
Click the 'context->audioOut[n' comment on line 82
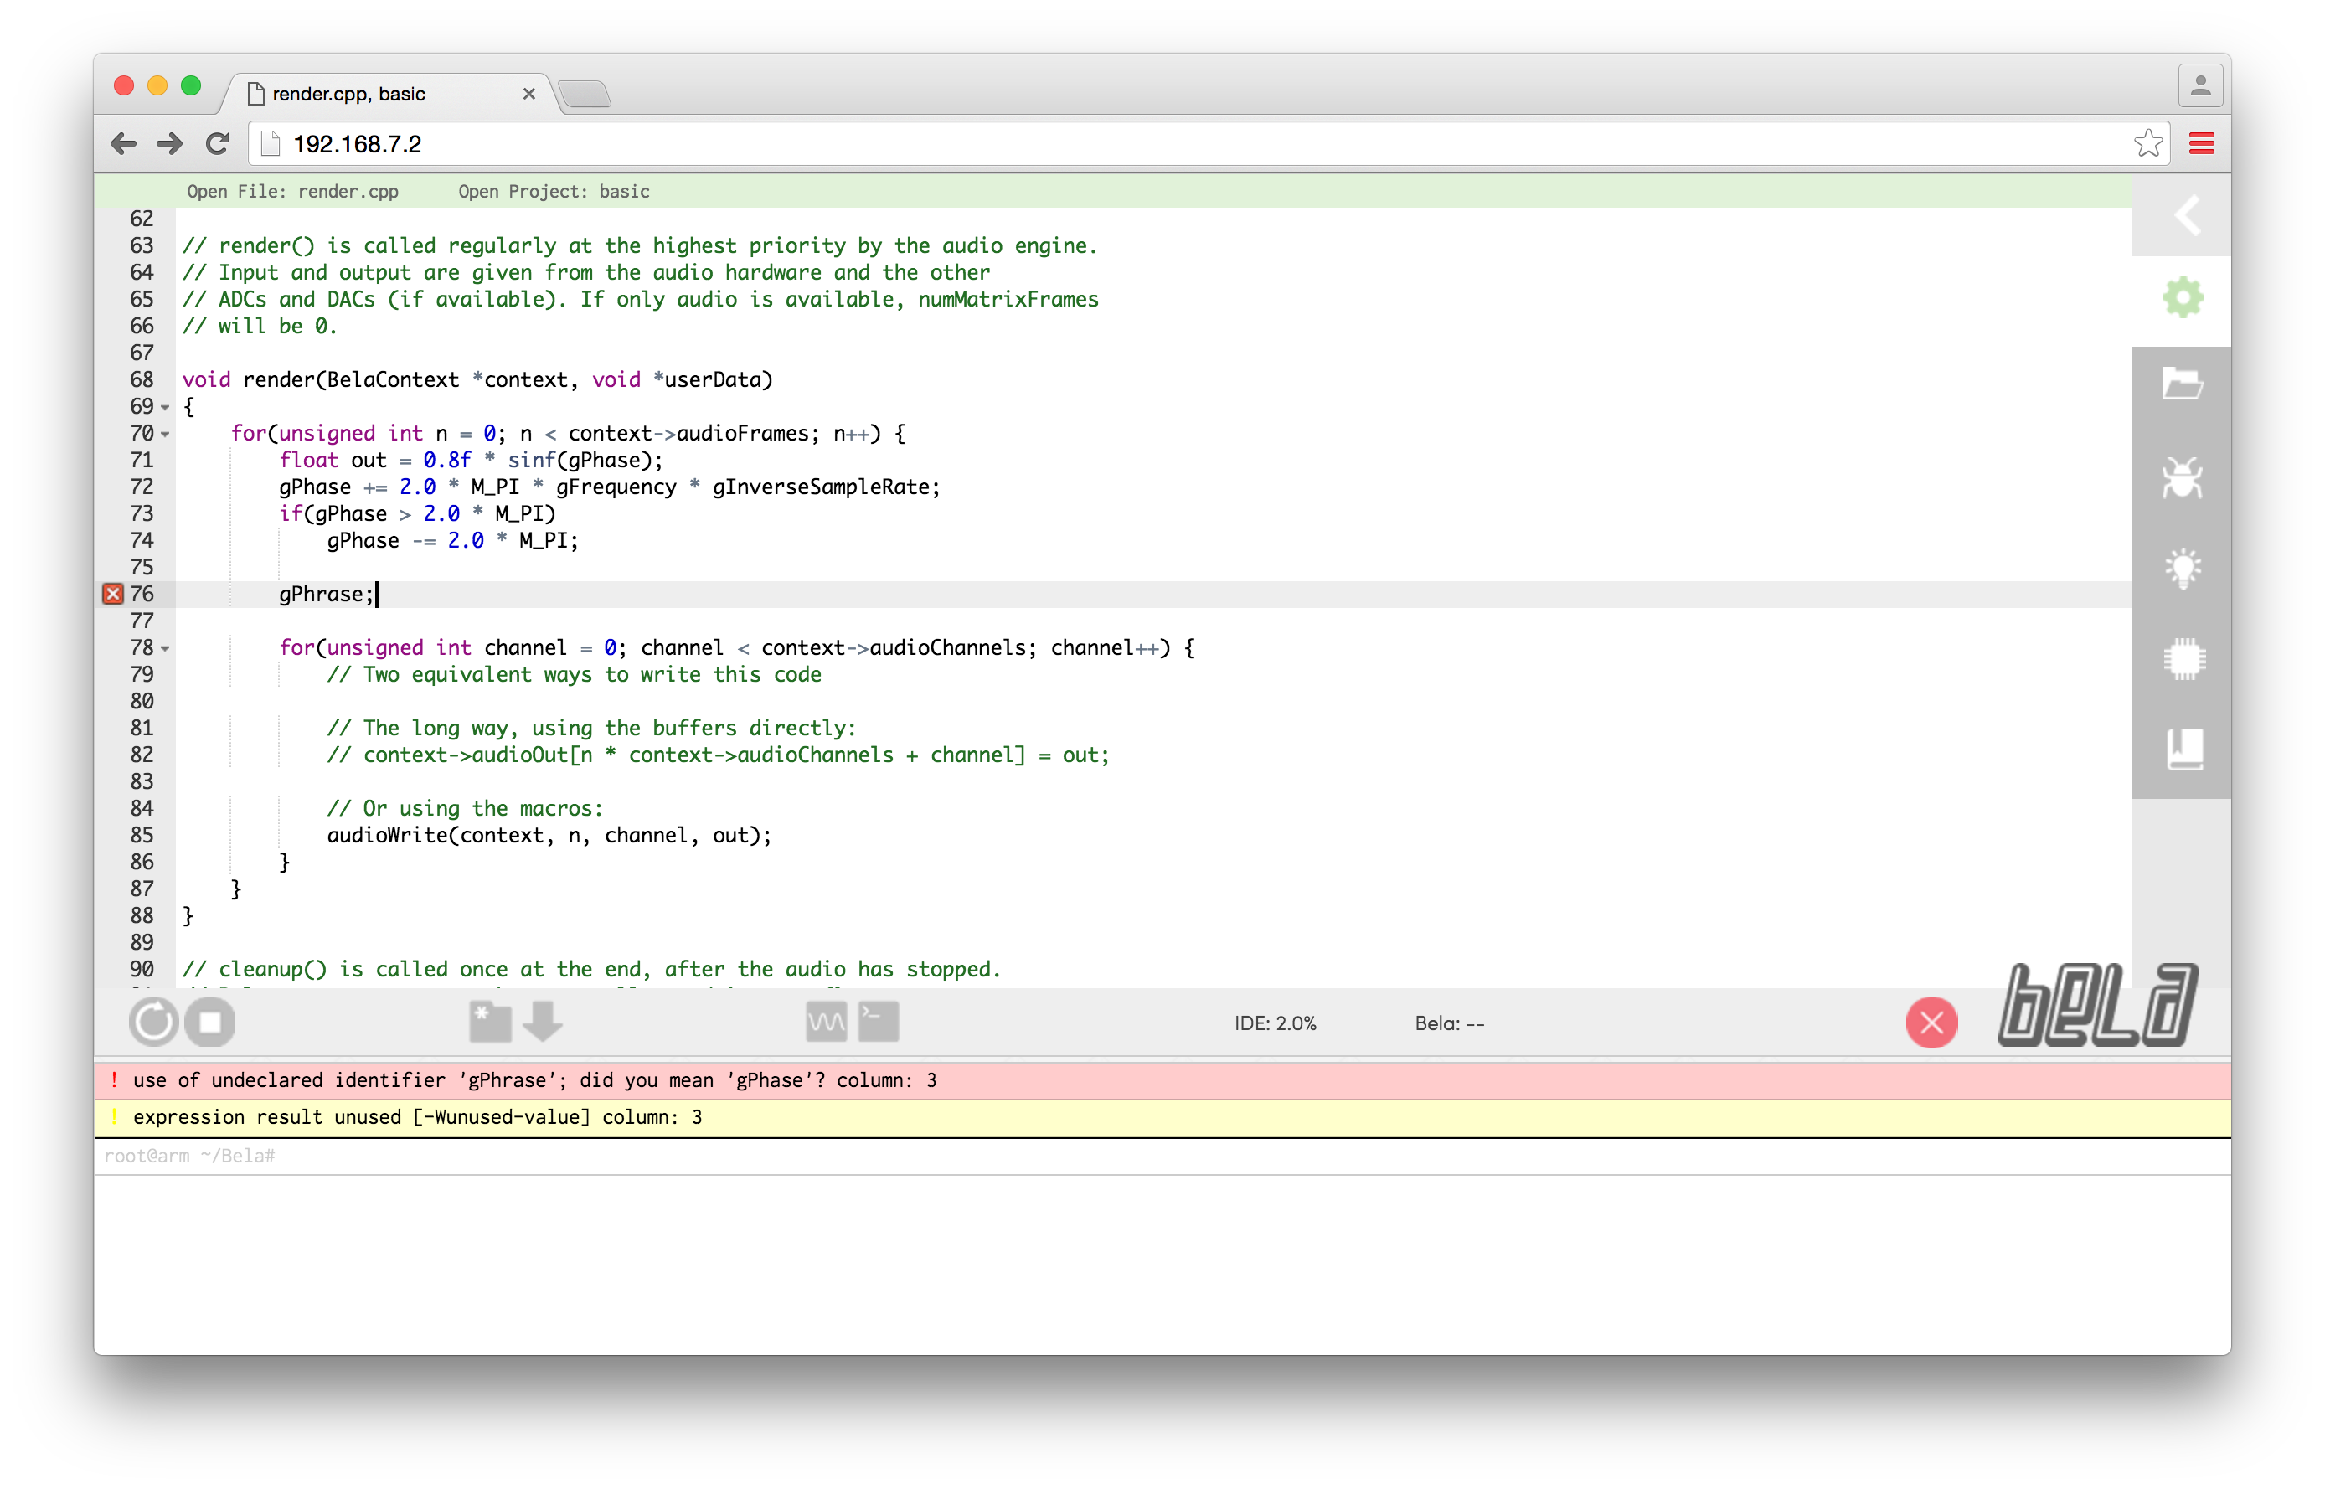719,755
